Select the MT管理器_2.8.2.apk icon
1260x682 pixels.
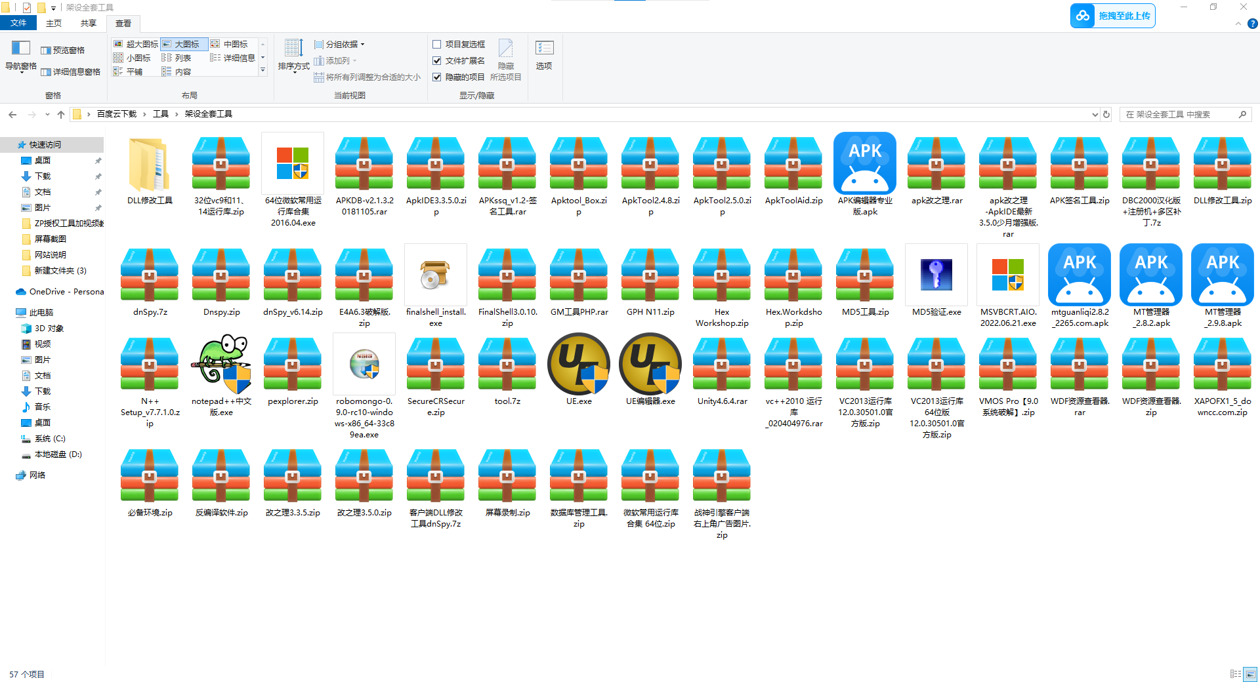[x=1151, y=275]
